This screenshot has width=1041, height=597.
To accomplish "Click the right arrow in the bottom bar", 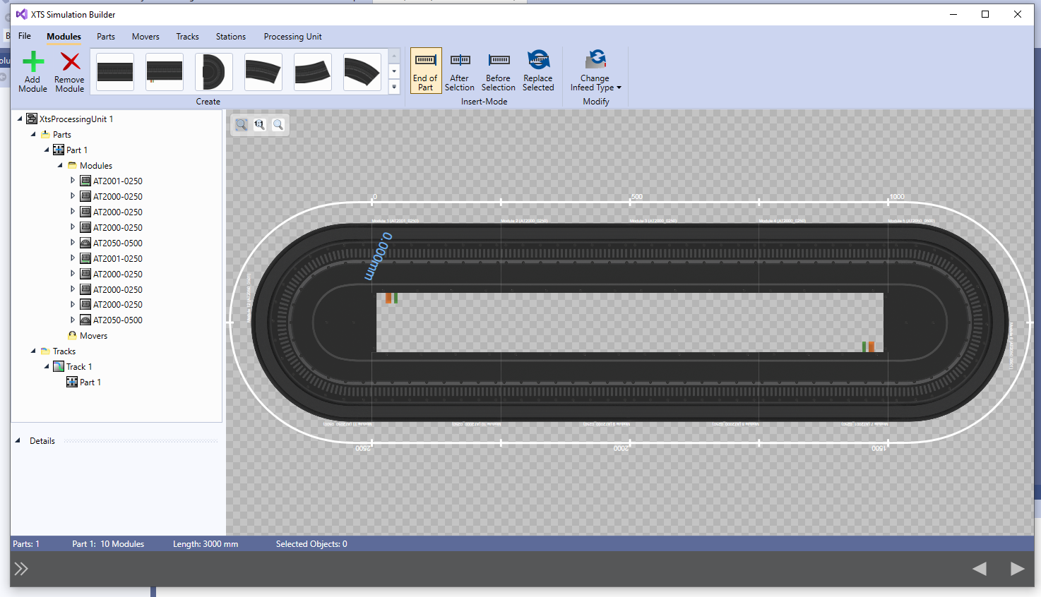I will (x=1017, y=569).
